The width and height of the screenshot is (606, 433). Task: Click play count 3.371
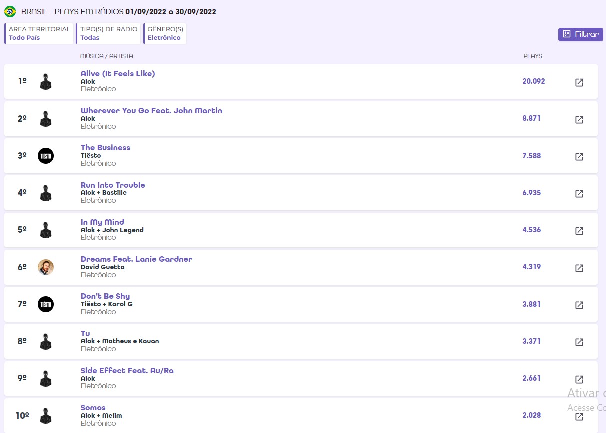(532, 341)
